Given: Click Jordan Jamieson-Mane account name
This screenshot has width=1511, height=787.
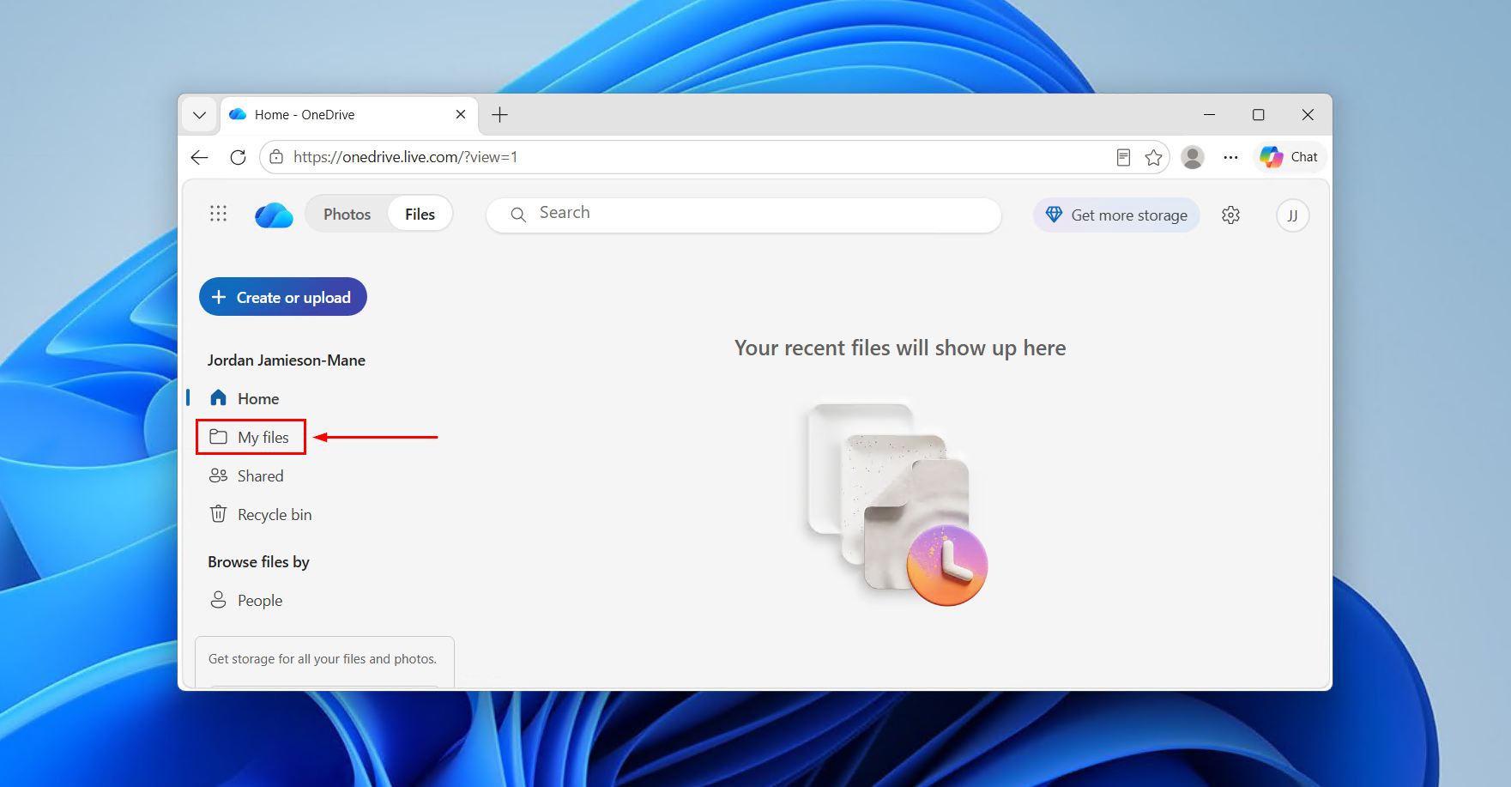Looking at the screenshot, I should coord(287,360).
